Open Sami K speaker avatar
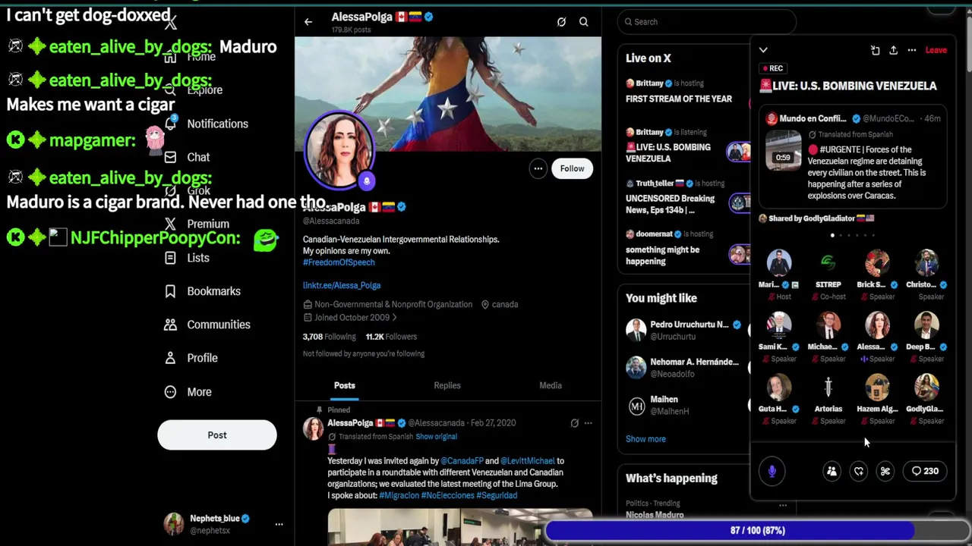The width and height of the screenshot is (972, 546). (x=779, y=325)
